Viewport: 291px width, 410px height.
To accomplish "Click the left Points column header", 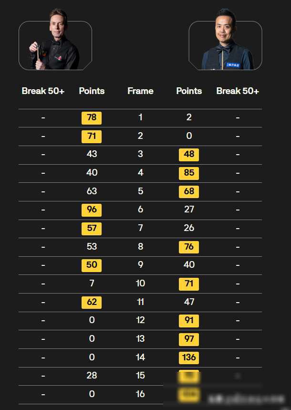I will (92, 91).
